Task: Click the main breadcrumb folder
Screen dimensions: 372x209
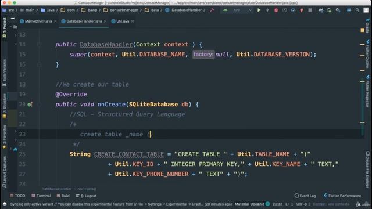Action: [x=27, y=10]
